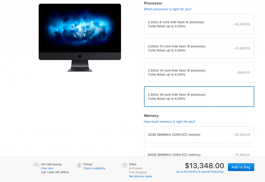The width and height of the screenshot is (265, 182).
Task: Click the shipping box icon
Action: (125, 165)
